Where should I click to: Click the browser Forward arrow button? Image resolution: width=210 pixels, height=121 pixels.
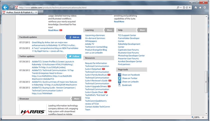(x=11, y=7)
